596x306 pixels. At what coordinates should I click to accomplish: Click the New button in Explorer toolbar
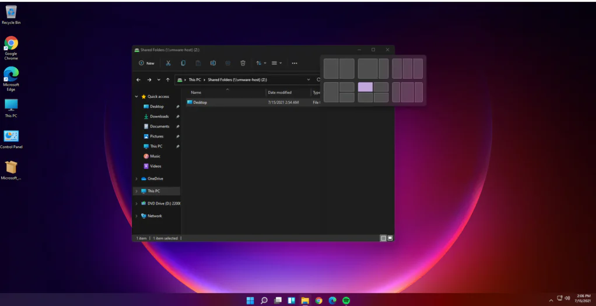(146, 63)
